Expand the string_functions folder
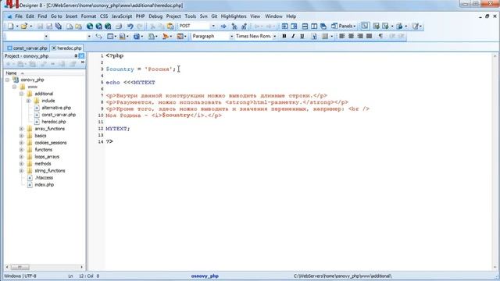The height and width of the screenshot is (281, 500). [x=21, y=171]
